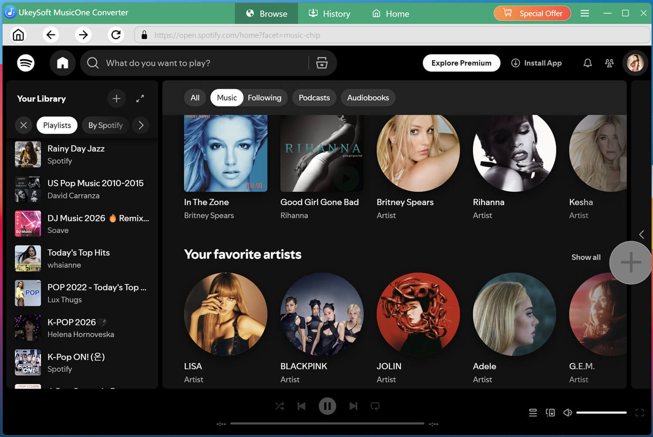Viewport: 653px width, 437px height.
Task: Click Show all for favorite artists
Action: (586, 257)
